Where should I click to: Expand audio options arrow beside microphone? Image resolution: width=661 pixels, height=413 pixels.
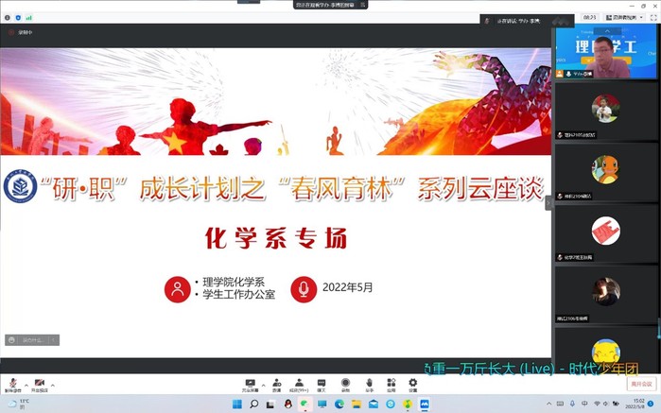point(26,384)
